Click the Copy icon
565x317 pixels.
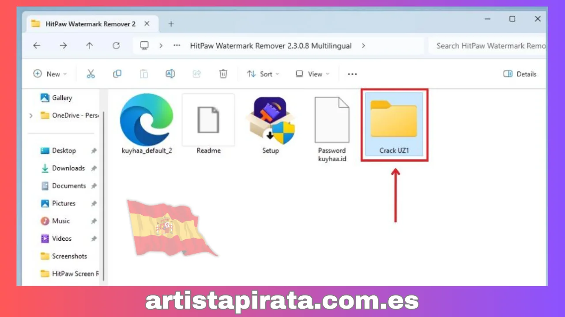coord(117,74)
